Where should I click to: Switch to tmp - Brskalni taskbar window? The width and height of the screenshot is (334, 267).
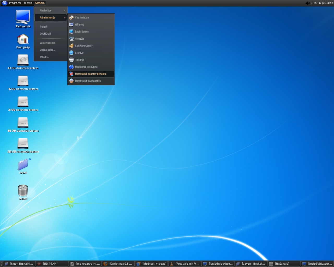(x=19, y=264)
